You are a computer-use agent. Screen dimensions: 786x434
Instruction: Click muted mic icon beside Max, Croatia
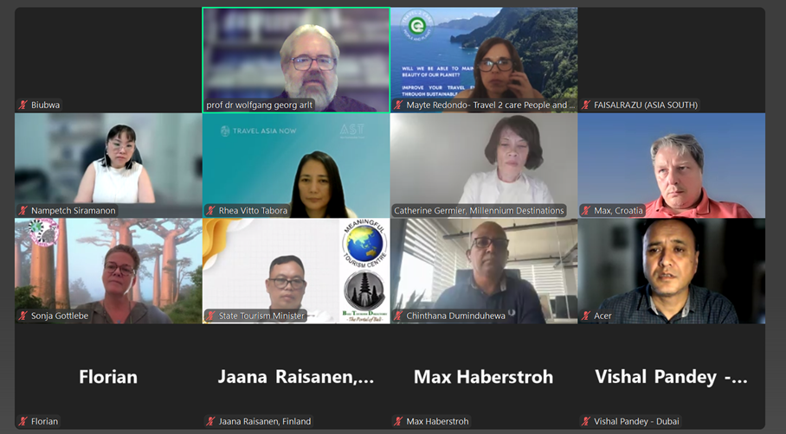click(x=585, y=211)
